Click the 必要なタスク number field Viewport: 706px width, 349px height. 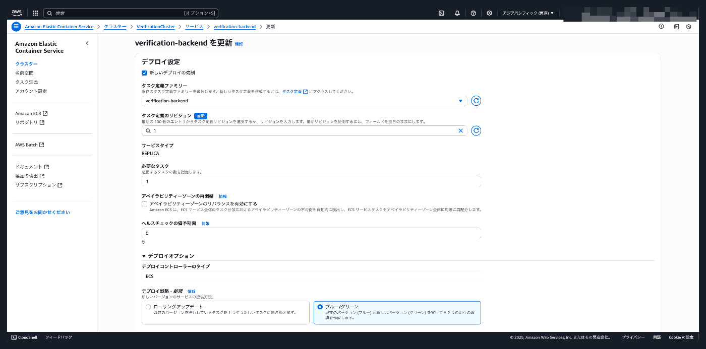point(311,181)
